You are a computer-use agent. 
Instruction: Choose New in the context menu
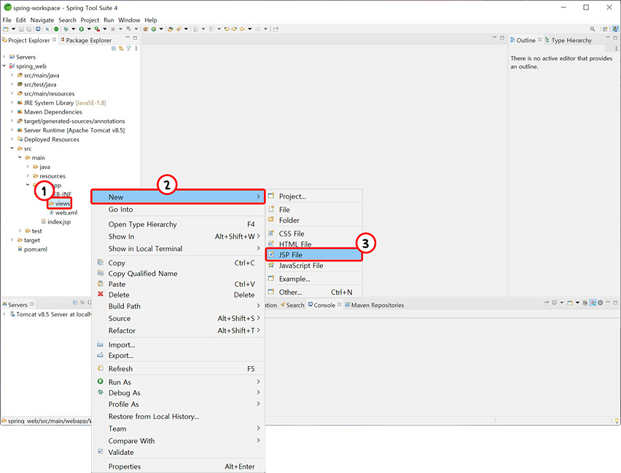[x=178, y=197]
